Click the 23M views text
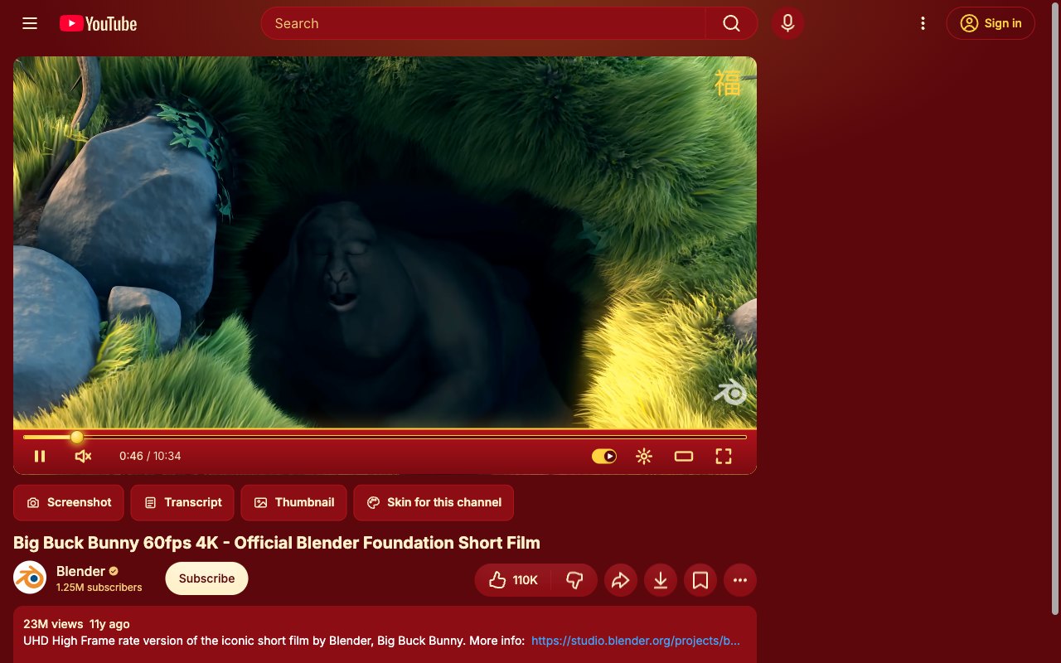Screen dimensions: 1061x663 coord(53,624)
